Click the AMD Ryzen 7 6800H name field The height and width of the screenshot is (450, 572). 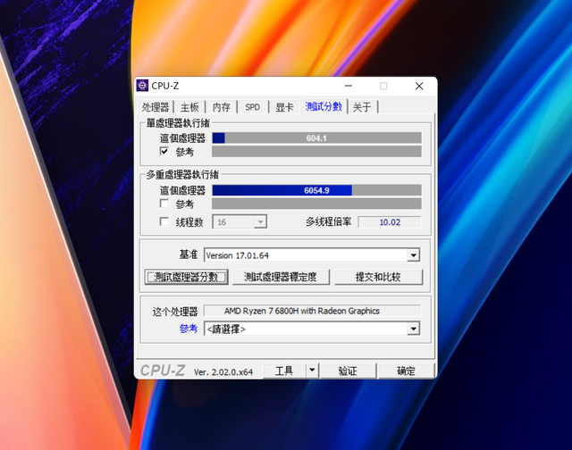tap(312, 311)
